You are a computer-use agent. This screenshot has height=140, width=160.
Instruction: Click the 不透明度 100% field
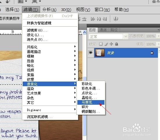point(151,36)
